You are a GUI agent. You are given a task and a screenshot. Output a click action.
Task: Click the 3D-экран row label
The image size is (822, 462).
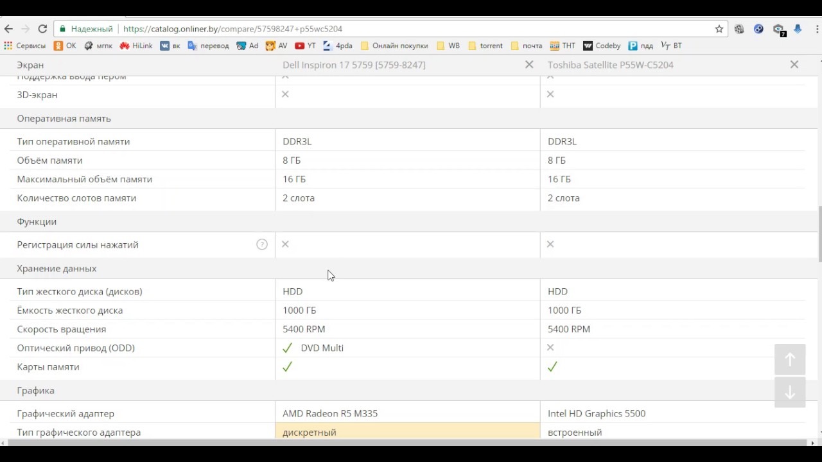pyautogui.click(x=37, y=95)
